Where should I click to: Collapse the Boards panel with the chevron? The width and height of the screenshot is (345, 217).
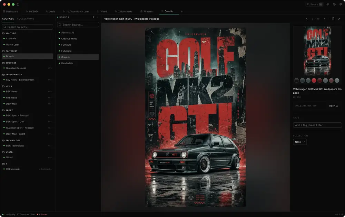[97, 17]
